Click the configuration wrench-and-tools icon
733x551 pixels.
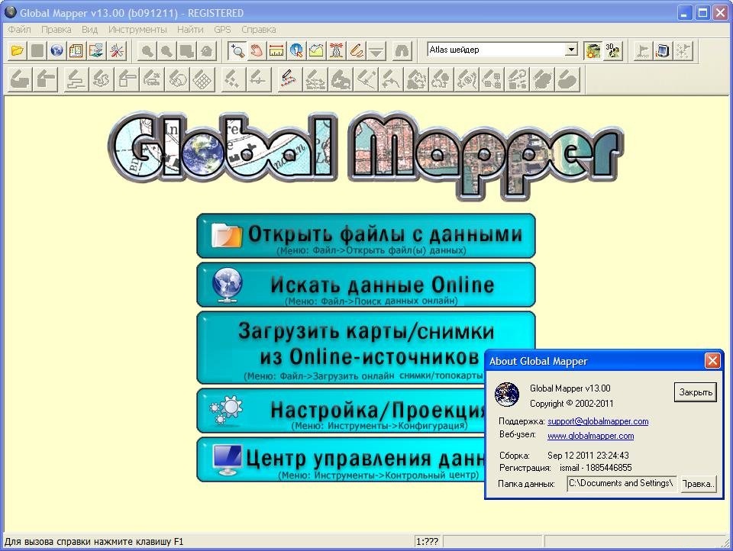116,50
